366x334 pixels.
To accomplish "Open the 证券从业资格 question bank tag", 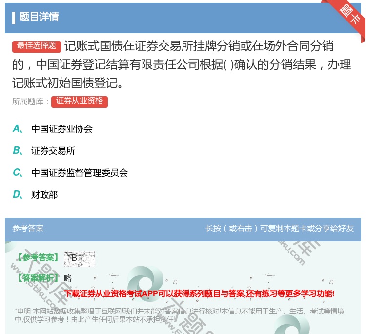I will pos(80,102).
